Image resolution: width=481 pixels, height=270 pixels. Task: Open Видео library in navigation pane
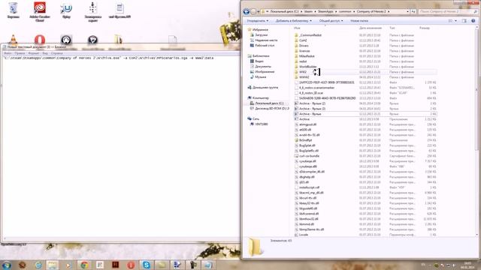(x=259, y=61)
